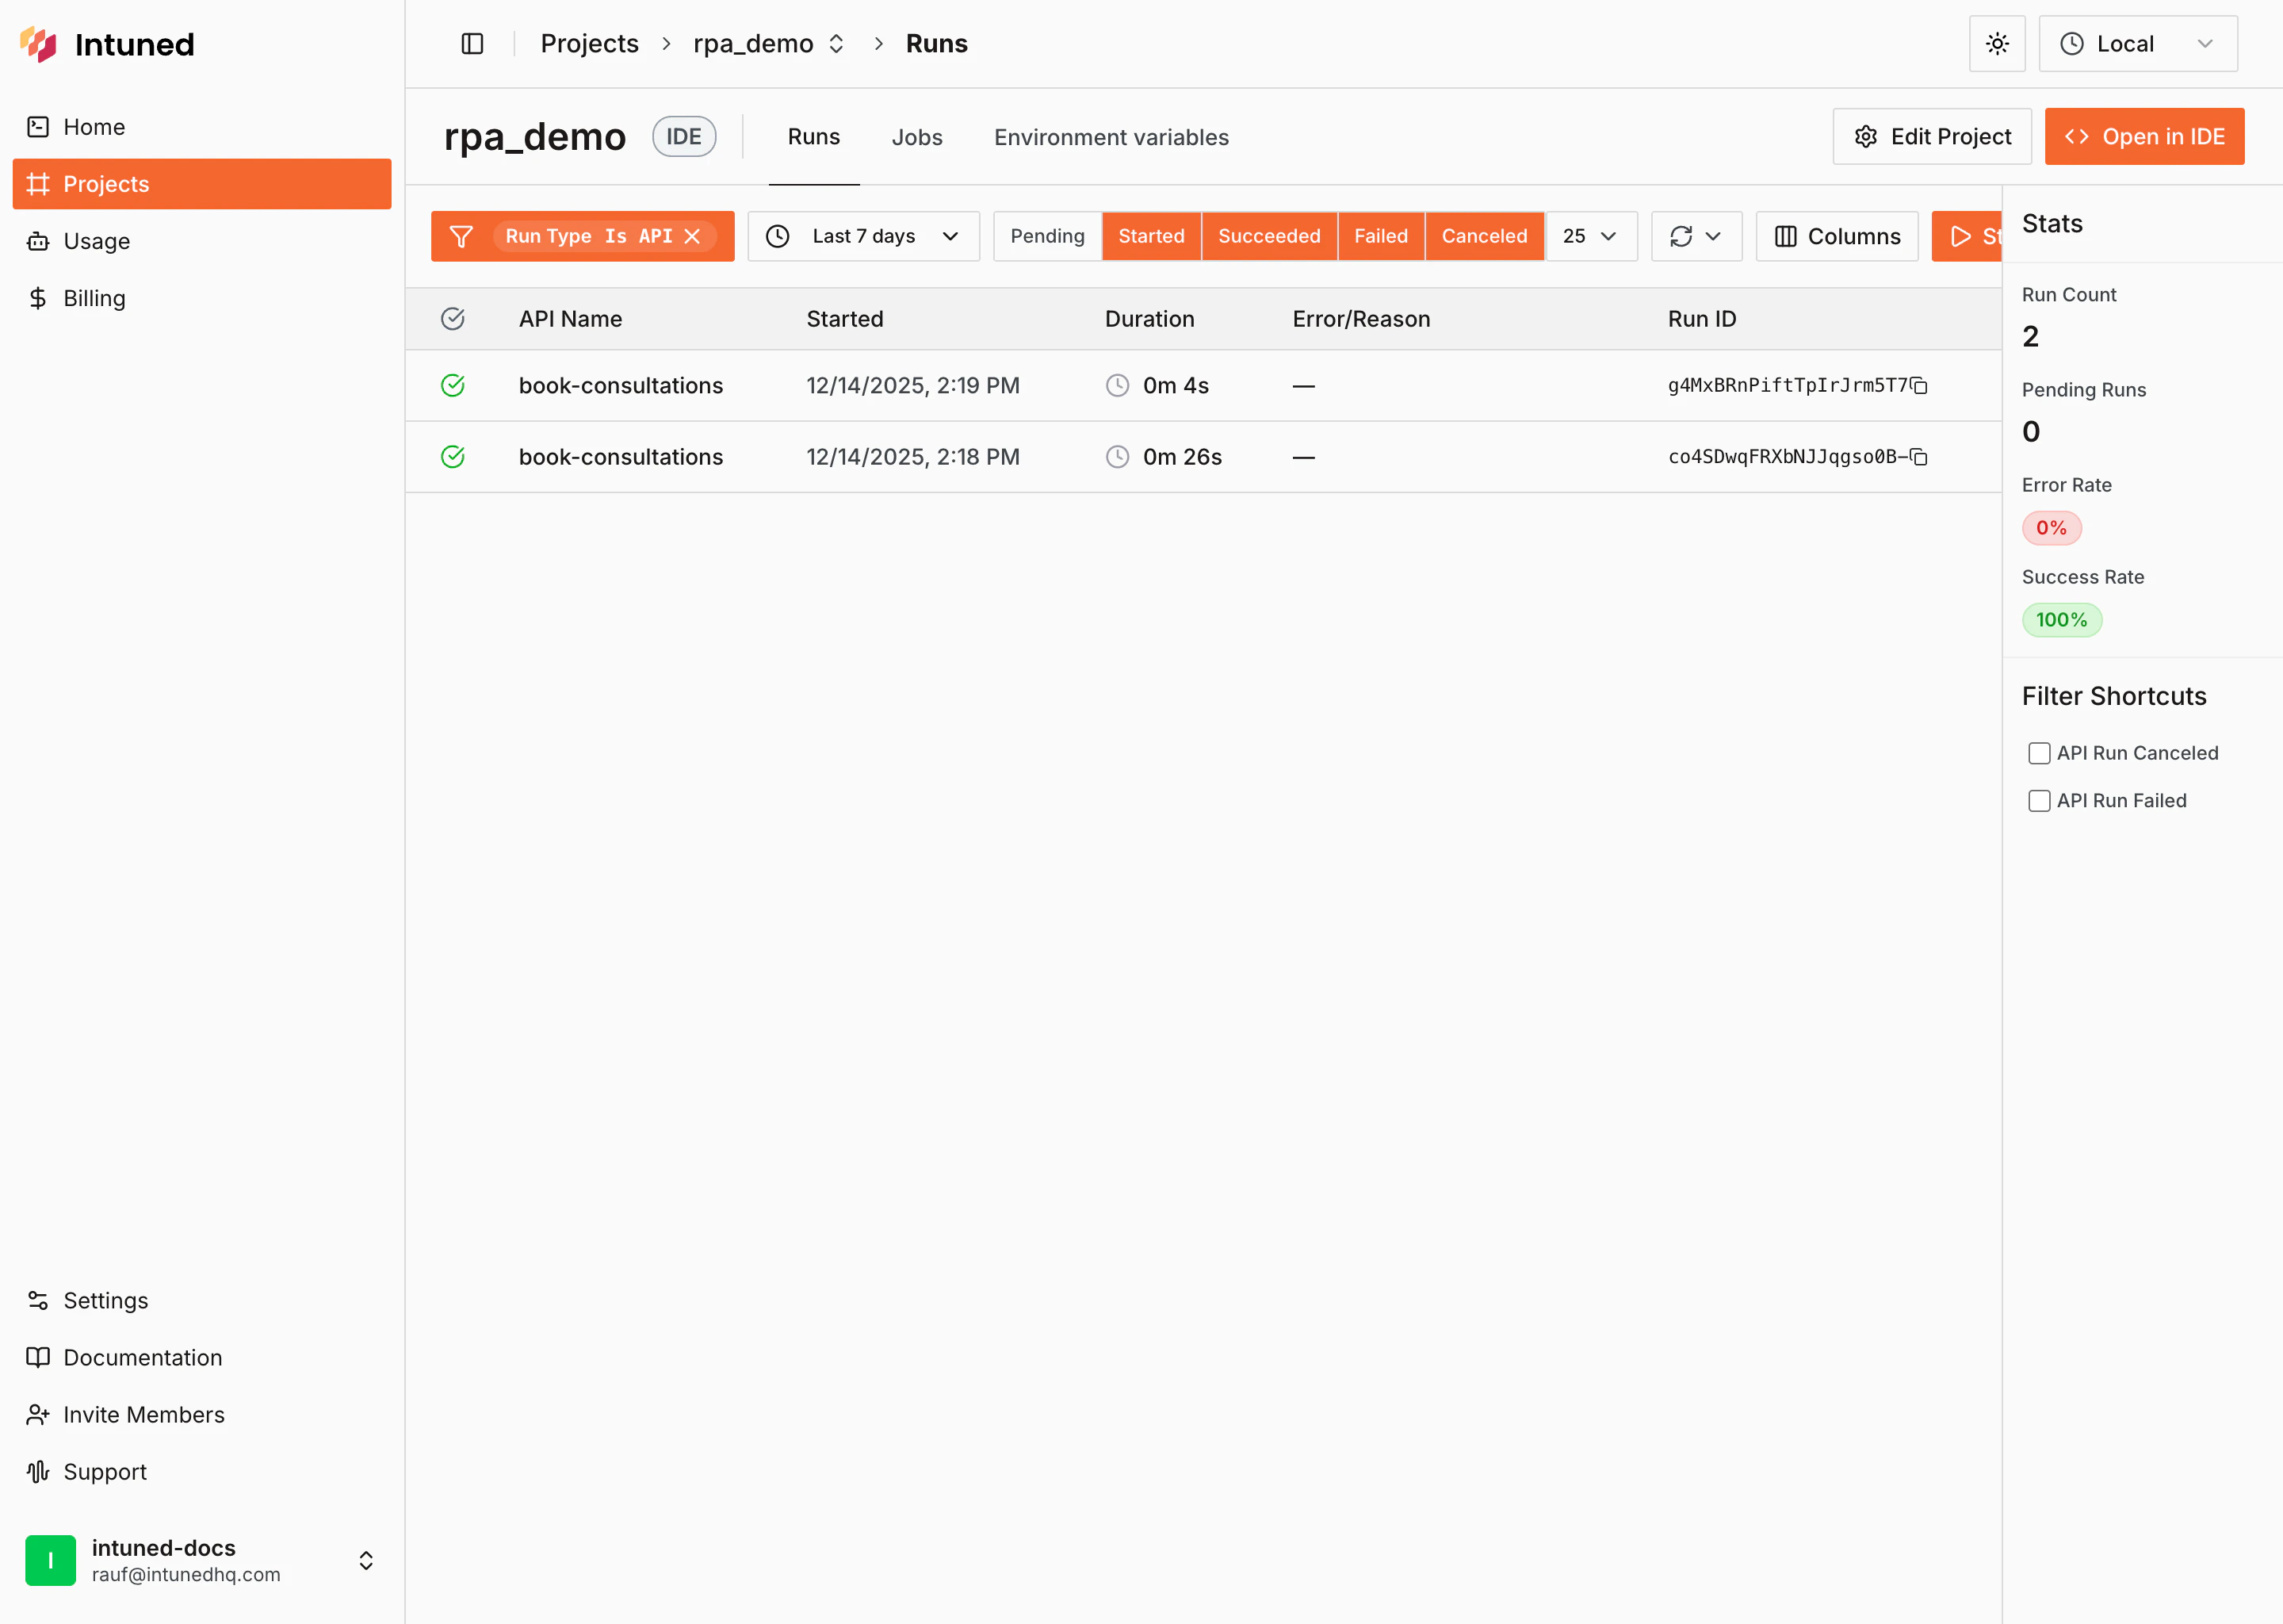
Task: Open the Last 7 days date range dropdown
Action: (x=863, y=236)
